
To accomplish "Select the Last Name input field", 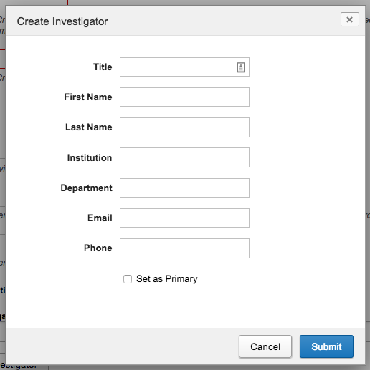I will click(x=184, y=127).
